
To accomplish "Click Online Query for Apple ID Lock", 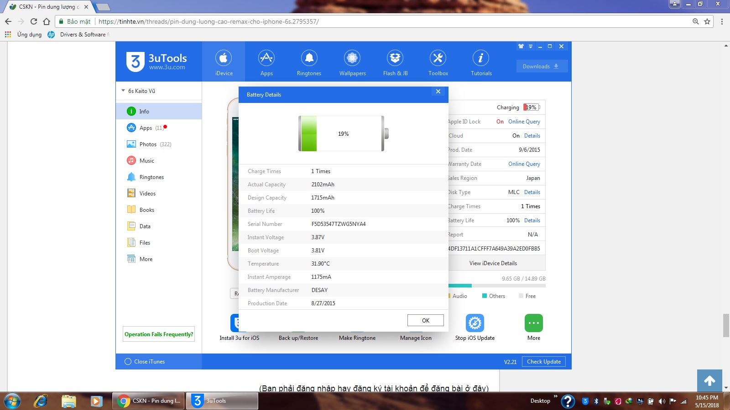I will (x=524, y=122).
